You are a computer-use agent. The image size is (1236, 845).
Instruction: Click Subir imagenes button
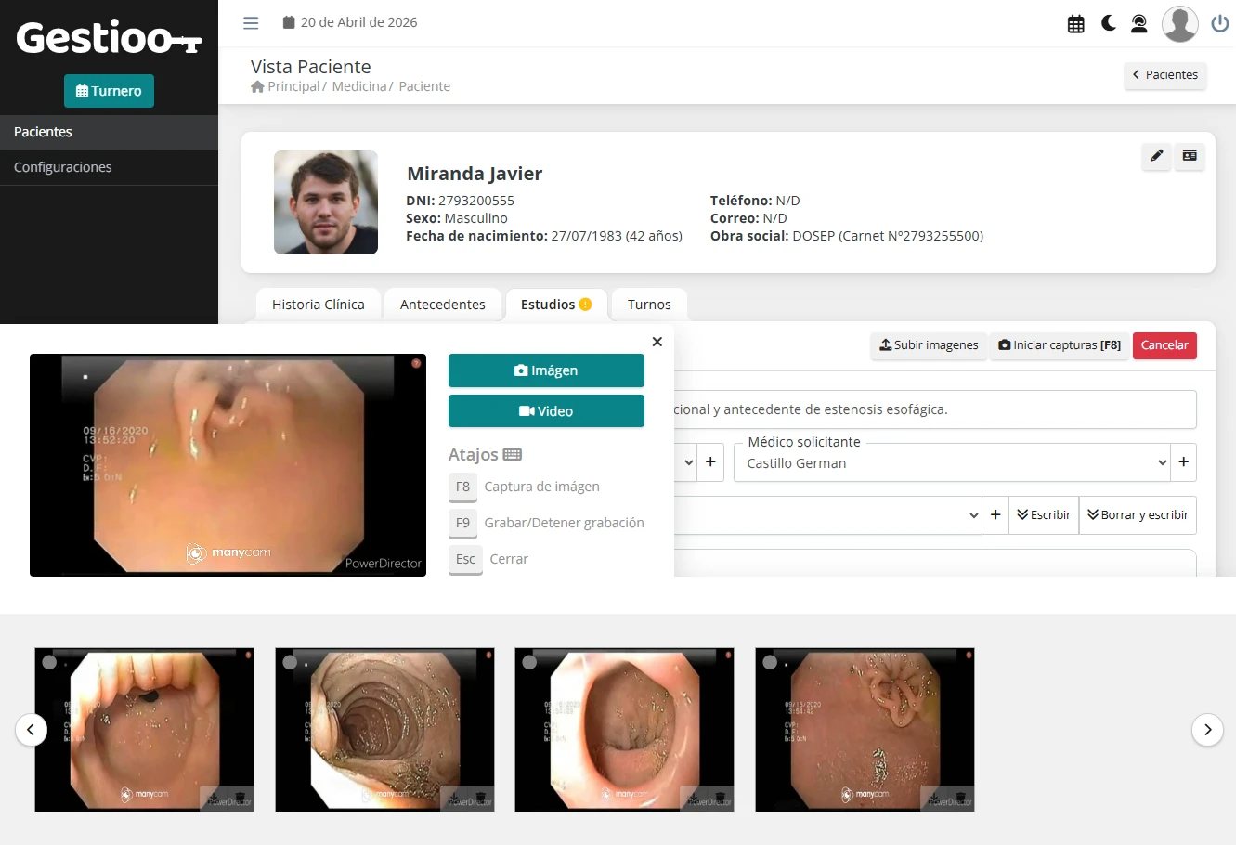[929, 345]
